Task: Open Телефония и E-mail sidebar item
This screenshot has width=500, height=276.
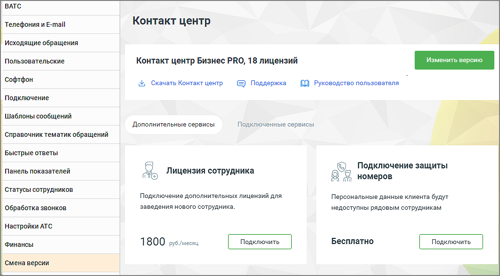Action: click(x=61, y=24)
